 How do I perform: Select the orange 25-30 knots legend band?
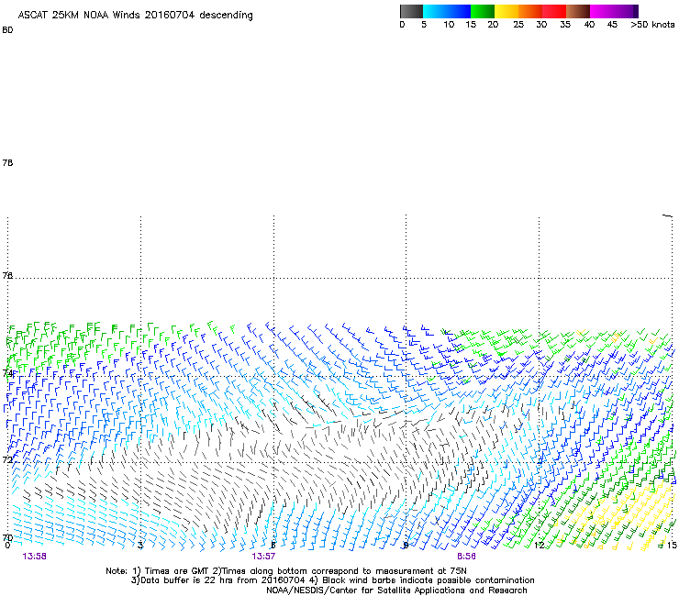pos(530,11)
